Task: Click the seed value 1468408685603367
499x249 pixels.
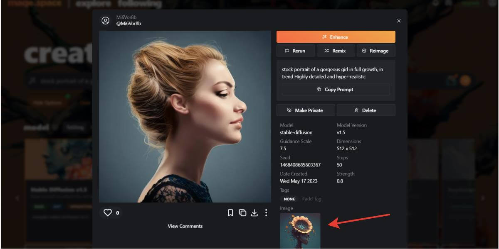Action: pos(300,165)
